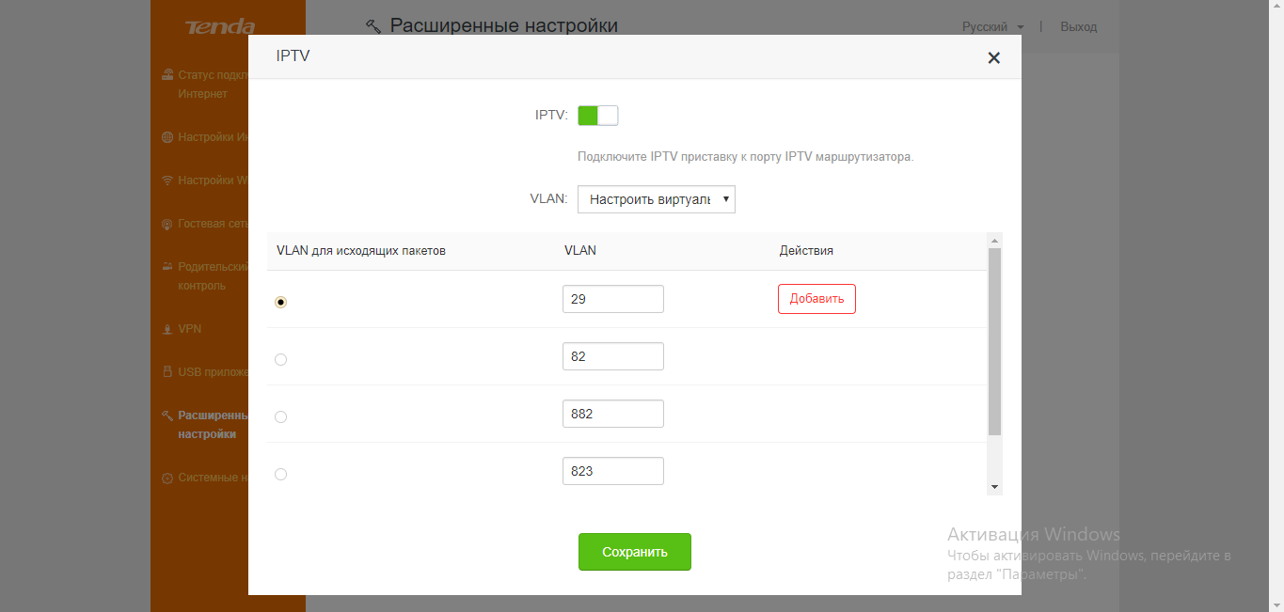Screen dimensions: 1284x612
Task: Click the globe icon for Internet settings
Action: click(x=167, y=137)
